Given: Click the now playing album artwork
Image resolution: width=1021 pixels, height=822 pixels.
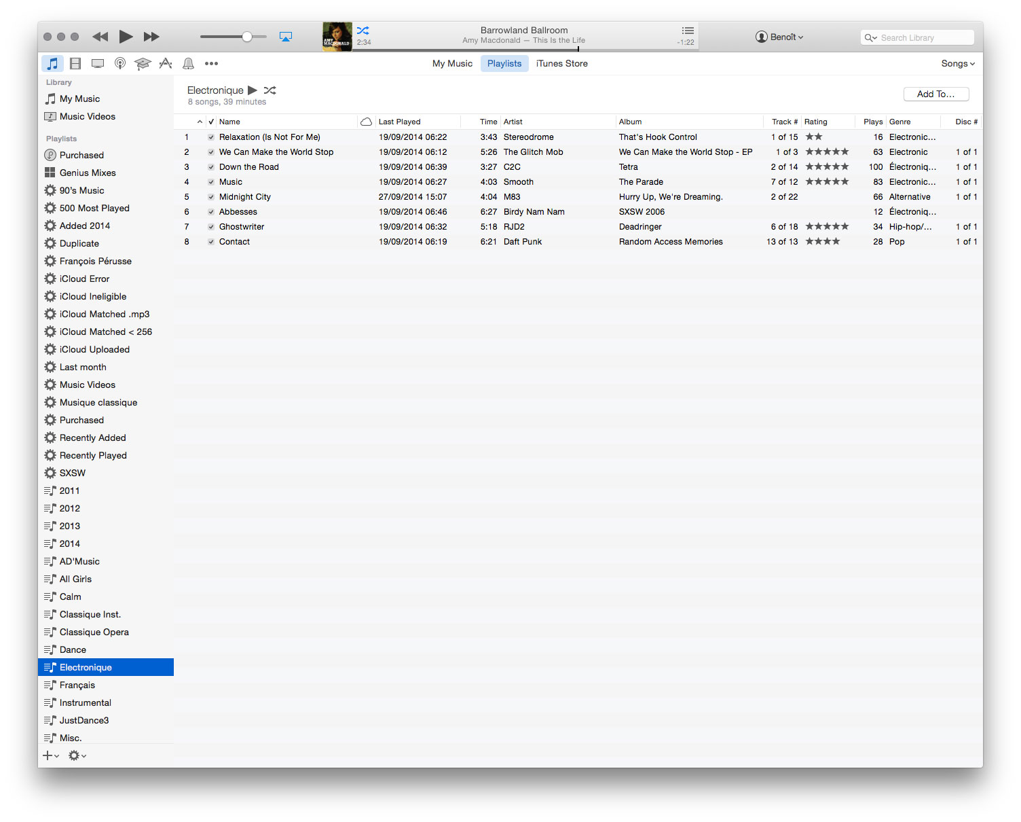Looking at the screenshot, I should [337, 37].
